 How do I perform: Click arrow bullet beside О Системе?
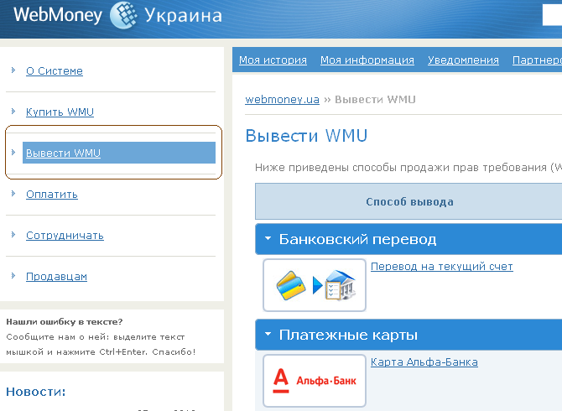click(13, 70)
